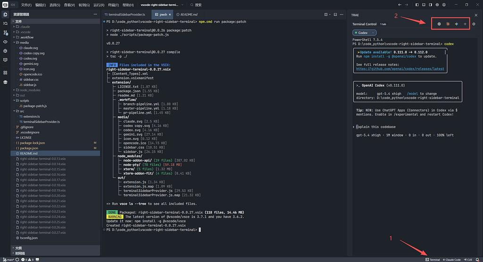
Task: Open the Run and Debug view icon
Action: click(5, 51)
